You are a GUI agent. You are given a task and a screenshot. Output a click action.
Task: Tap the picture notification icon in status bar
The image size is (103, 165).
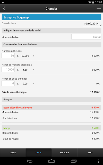click(x=3, y=2)
